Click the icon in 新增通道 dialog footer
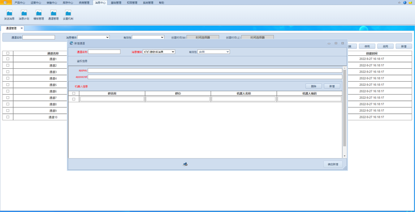 pyautogui.click(x=185, y=164)
